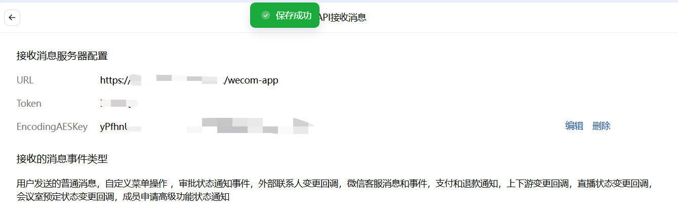Select the URL value ending in /wecom-app

(x=189, y=80)
